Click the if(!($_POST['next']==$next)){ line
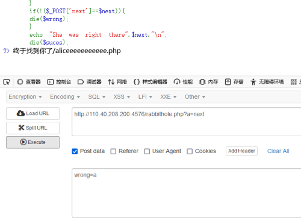Screen dimensions: 301x223 point(77,11)
